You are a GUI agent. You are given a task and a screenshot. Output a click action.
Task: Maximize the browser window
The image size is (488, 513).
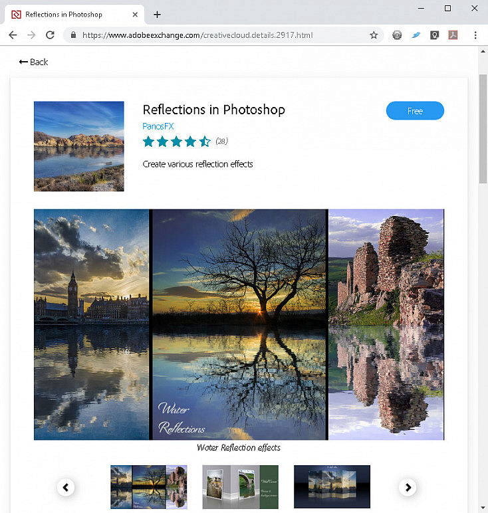447,9
